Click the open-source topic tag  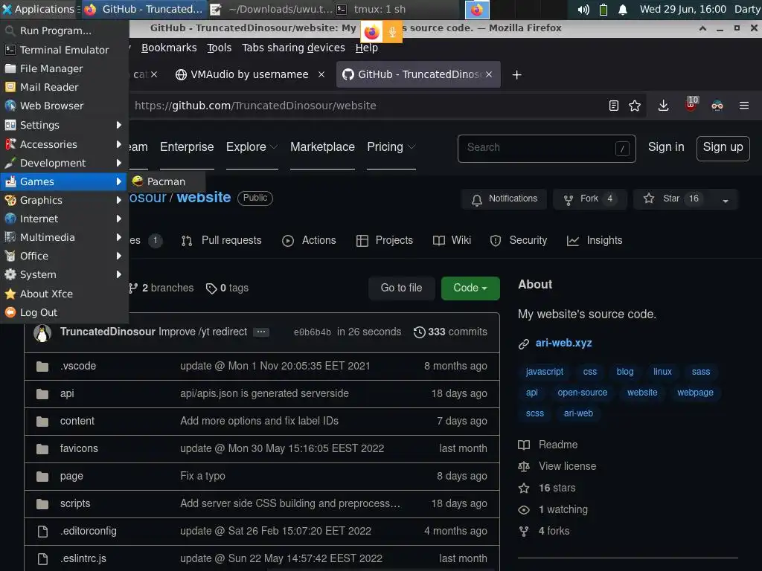(x=582, y=393)
